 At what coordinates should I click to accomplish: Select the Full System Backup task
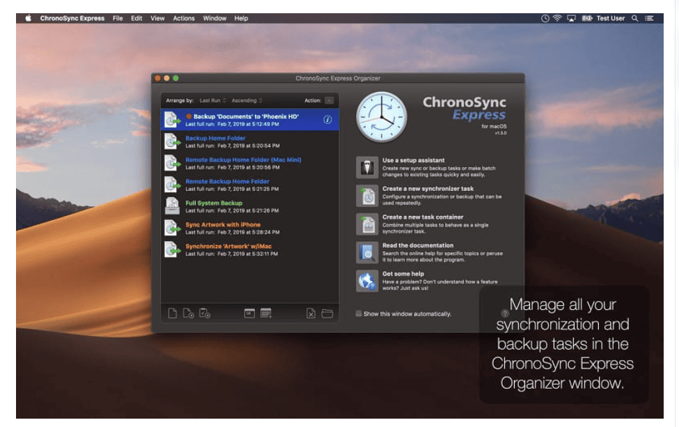click(250, 207)
